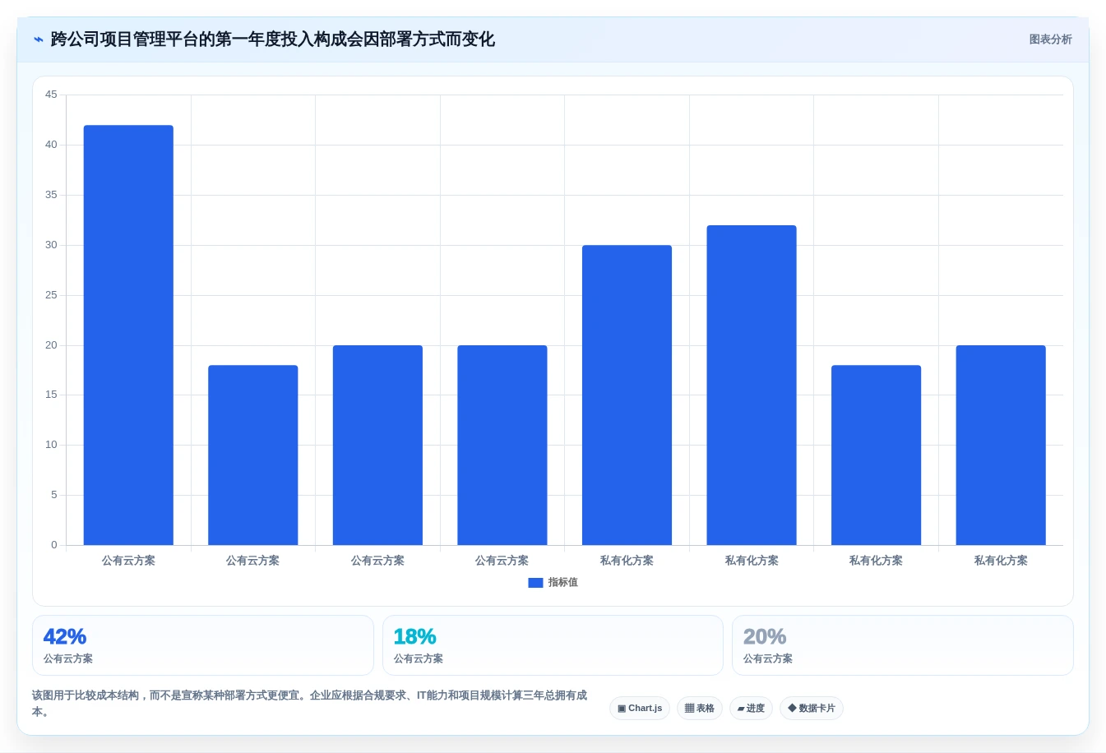Click the y-axis label 45
The height and width of the screenshot is (753, 1106).
coord(51,95)
